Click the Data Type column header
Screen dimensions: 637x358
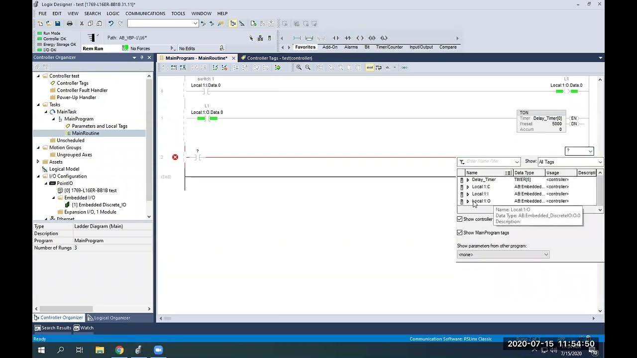click(x=529, y=173)
